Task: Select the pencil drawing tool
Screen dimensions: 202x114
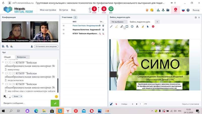Action: (x=122, y=27)
